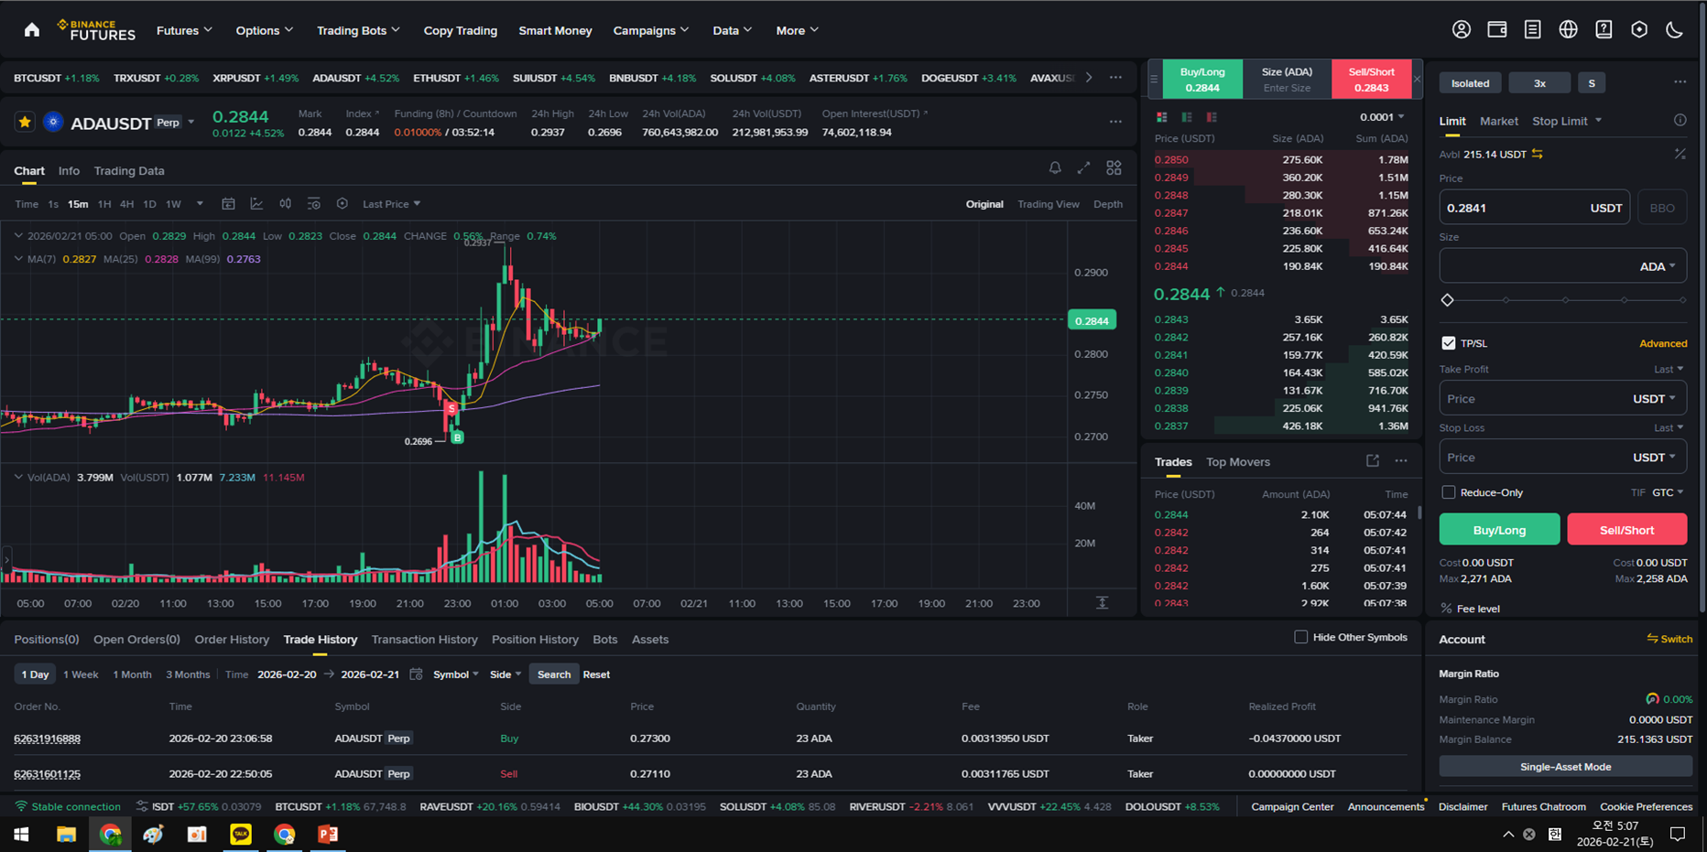This screenshot has width=1707, height=852.
Task: Open date range calendar in Trade History
Action: coord(416,674)
